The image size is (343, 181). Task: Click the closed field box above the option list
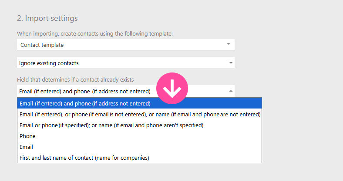click(85, 91)
